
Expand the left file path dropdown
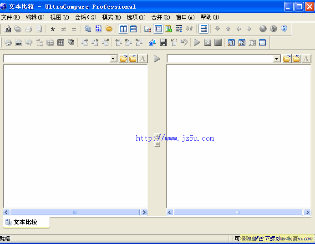(x=113, y=59)
